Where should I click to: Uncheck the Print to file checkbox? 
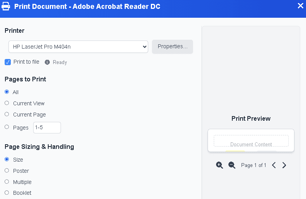pos(8,62)
